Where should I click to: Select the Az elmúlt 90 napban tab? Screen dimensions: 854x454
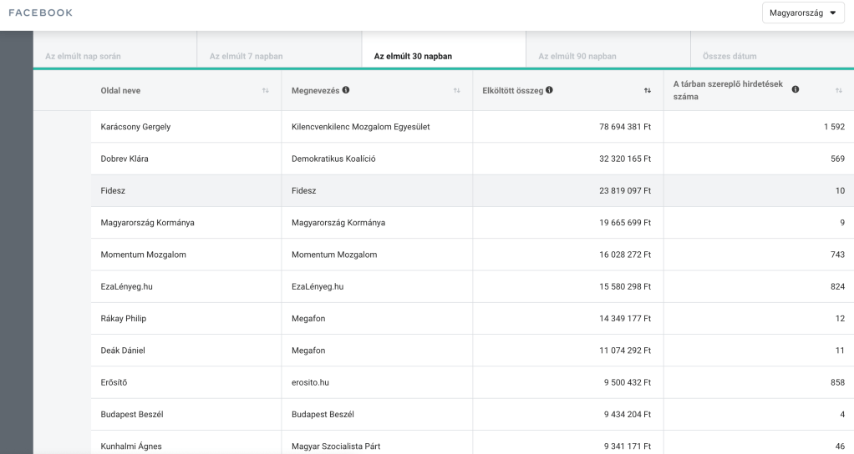(x=577, y=57)
